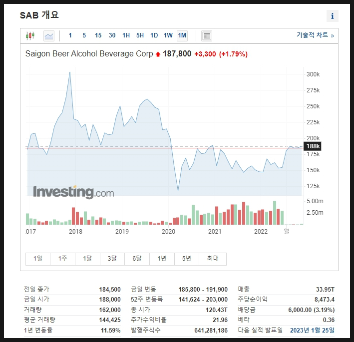Select the 15 minute interval
Image resolution: width=354 pixels, height=342 pixels.
tap(98, 35)
